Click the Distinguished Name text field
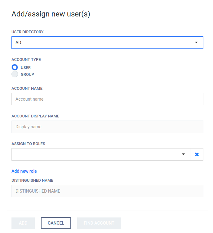The height and width of the screenshot is (233, 213). pyautogui.click(x=107, y=191)
